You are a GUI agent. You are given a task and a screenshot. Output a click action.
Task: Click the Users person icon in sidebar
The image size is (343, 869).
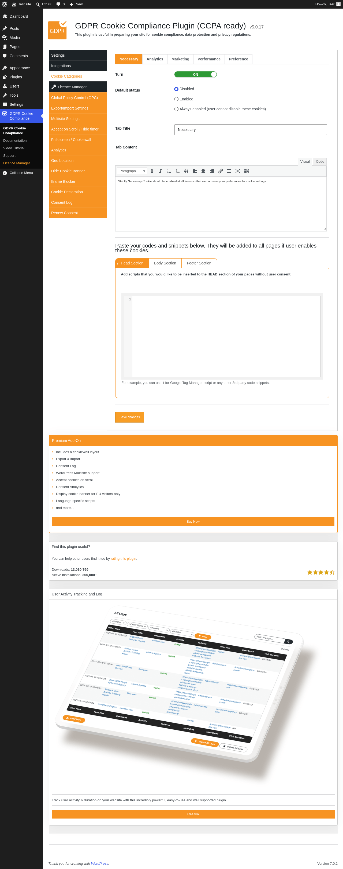5,86
